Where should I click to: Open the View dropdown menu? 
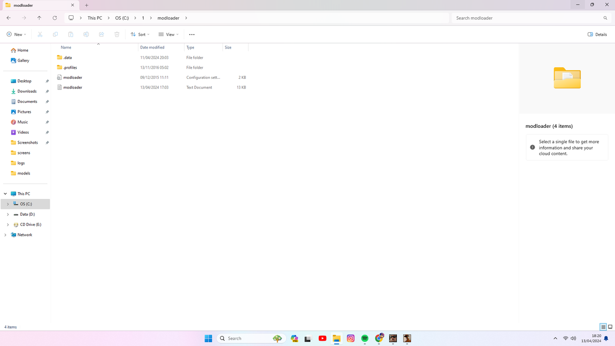[x=169, y=35]
